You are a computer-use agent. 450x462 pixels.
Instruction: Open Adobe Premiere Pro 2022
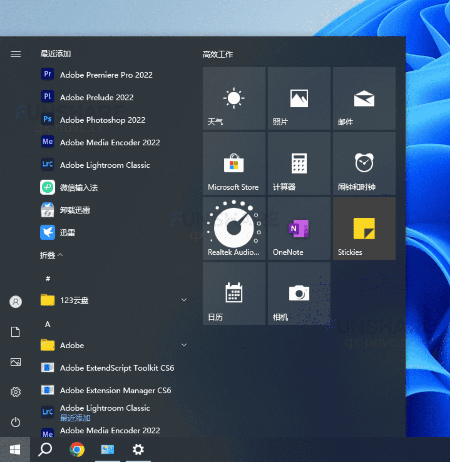pyautogui.click(x=106, y=75)
